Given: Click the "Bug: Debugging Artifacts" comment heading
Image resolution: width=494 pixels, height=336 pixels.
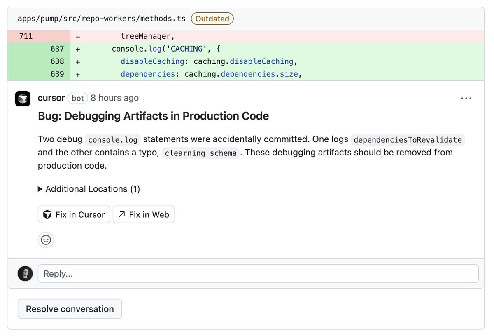Looking at the screenshot, I should pyautogui.click(x=153, y=116).
